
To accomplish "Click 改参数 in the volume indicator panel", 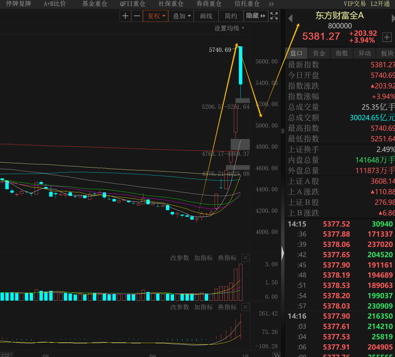I will click(180, 258).
